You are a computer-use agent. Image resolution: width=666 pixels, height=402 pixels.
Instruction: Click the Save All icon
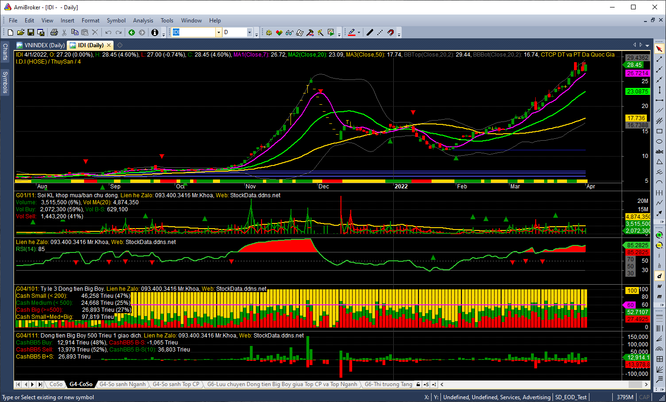point(41,32)
